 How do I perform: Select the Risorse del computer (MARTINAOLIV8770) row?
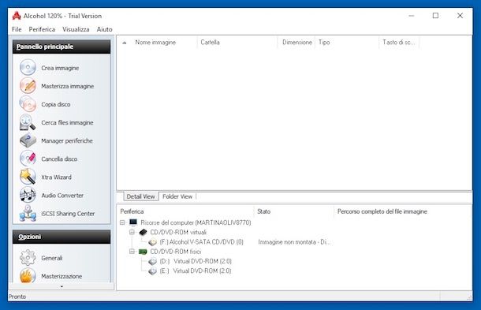pyautogui.click(x=196, y=222)
